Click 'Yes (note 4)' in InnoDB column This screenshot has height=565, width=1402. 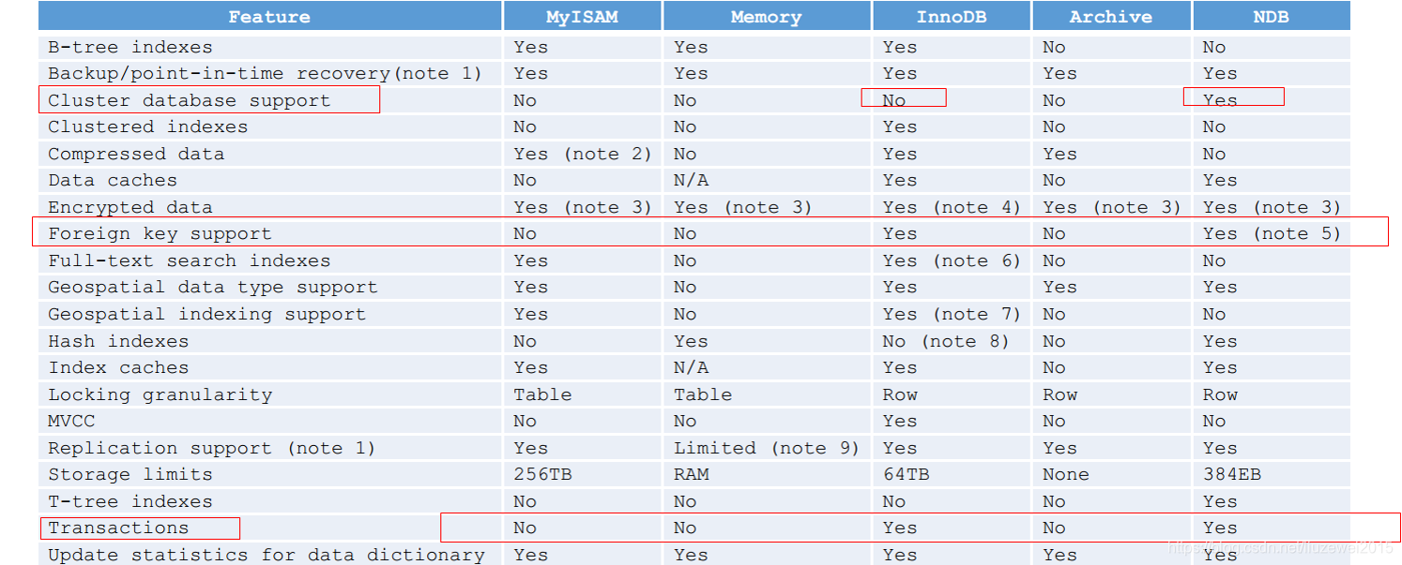coord(952,207)
